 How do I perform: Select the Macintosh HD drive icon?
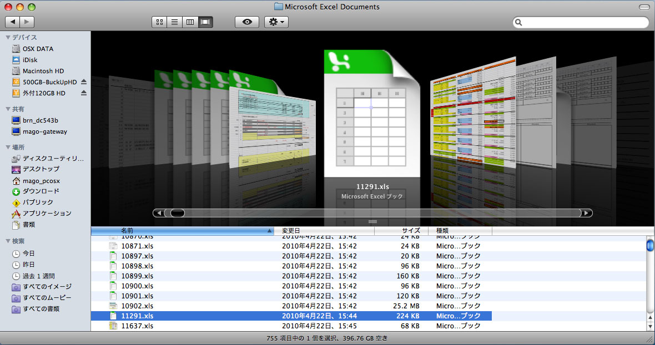16,71
